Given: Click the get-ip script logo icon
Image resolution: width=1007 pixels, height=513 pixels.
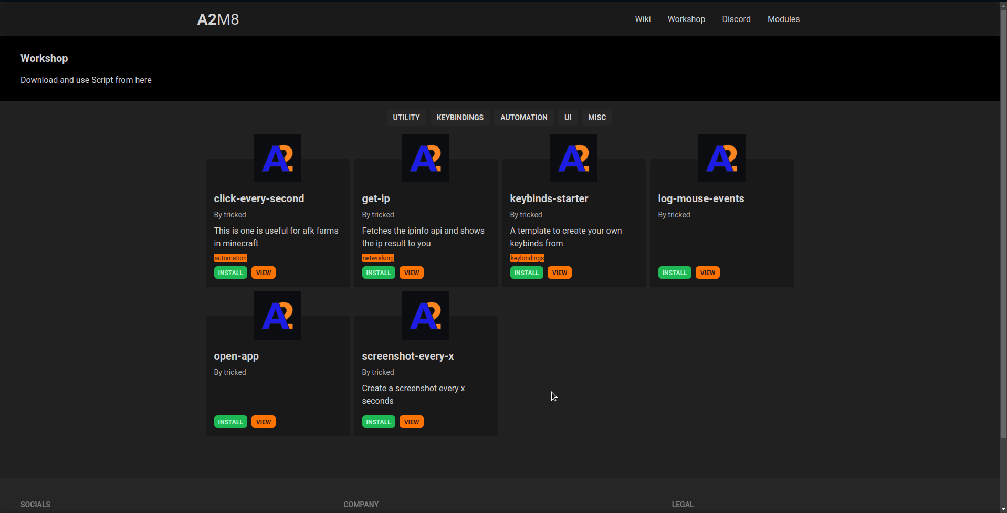Looking at the screenshot, I should tap(425, 158).
